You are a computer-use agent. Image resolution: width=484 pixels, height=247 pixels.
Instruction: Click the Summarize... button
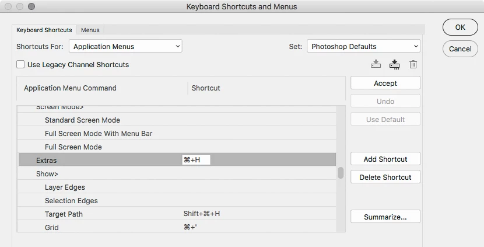pyautogui.click(x=385, y=217)
